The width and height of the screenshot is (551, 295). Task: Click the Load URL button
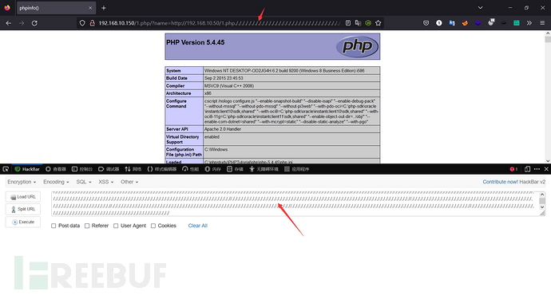(x=23, y=197)
